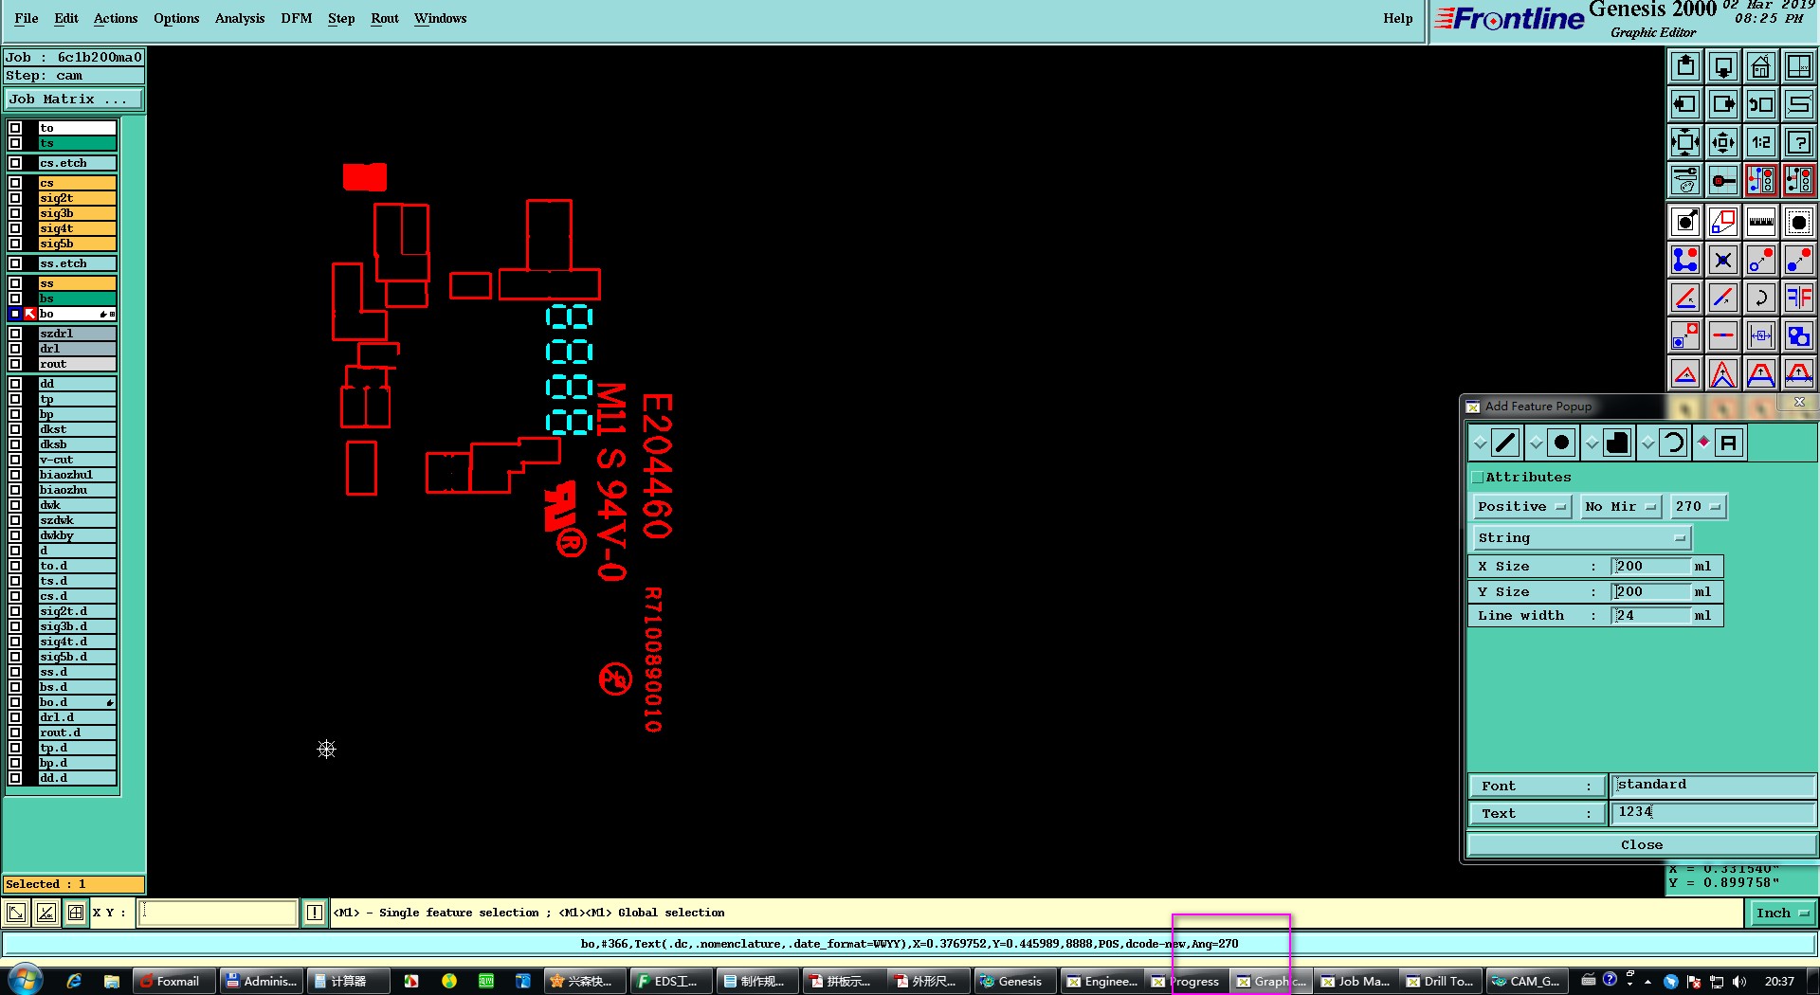Click the overlapping blue shapes icon
The height and width of the screenshot is (995, 1820).
tap(1799, 336)
